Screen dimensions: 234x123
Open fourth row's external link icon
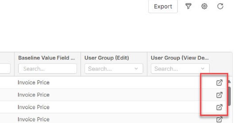(219, 120)
